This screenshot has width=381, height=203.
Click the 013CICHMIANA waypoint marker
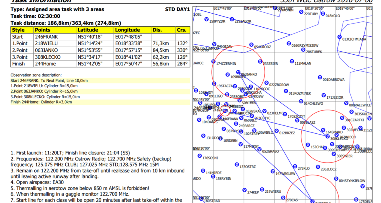point(339,37)
